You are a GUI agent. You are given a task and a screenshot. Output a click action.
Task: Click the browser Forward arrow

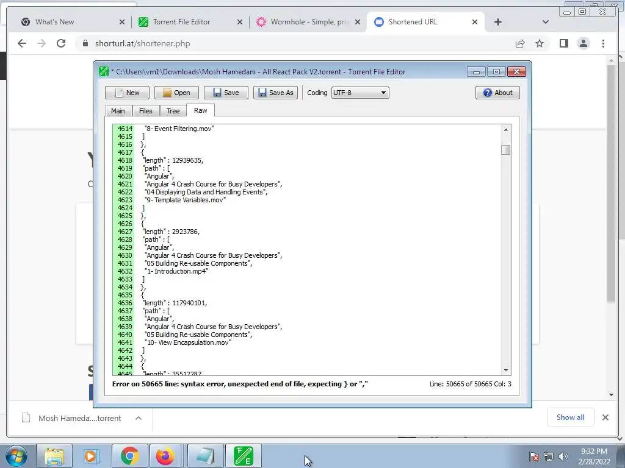pos(42,43)
